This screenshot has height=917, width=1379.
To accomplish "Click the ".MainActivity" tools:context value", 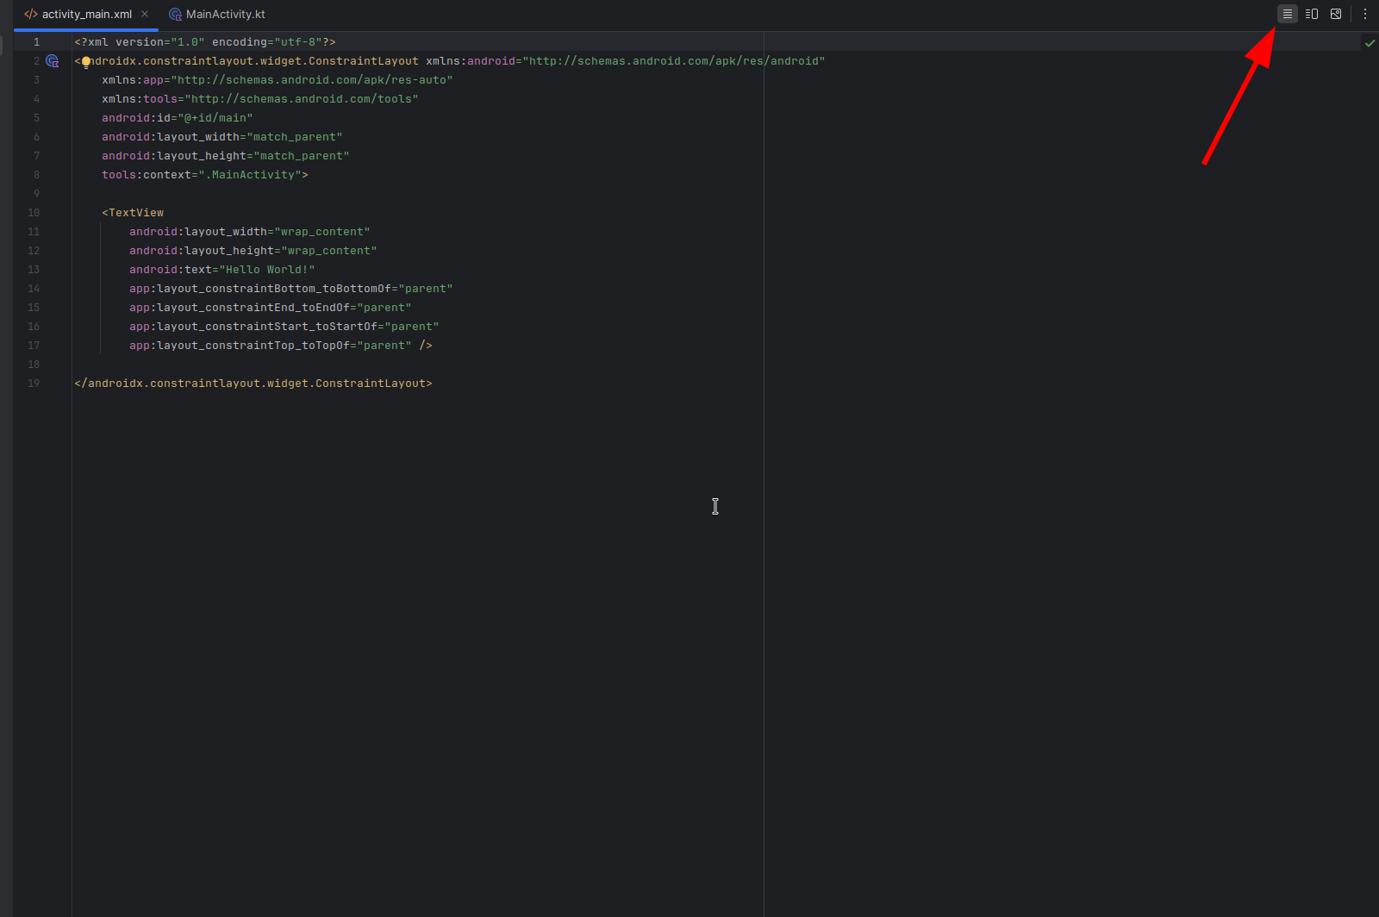I will (x=250, y=175).
